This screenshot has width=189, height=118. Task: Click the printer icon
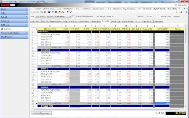(x=180, y=12)
